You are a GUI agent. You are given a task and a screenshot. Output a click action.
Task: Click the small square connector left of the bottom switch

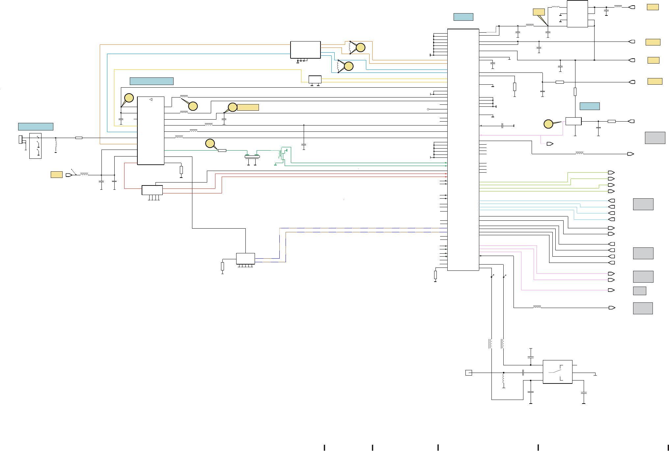[468, 373]
